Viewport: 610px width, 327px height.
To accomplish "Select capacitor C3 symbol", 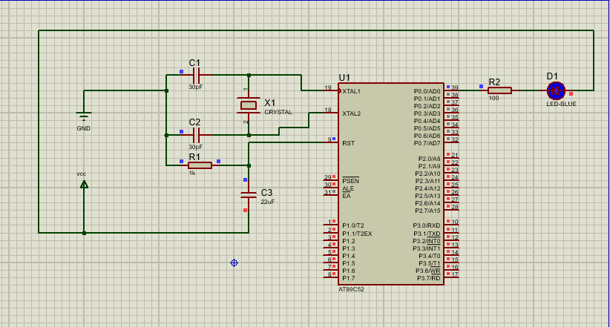I will point(248,195).
